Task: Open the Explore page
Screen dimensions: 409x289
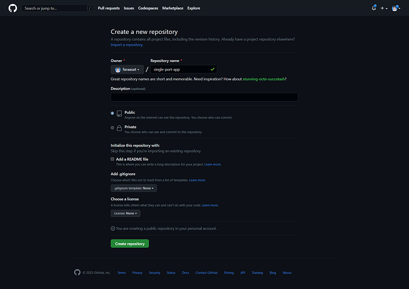Action: (194, 8)
